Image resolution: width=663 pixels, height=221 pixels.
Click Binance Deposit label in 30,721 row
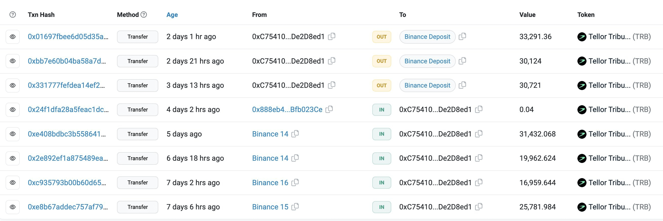[x=427, y=85]
